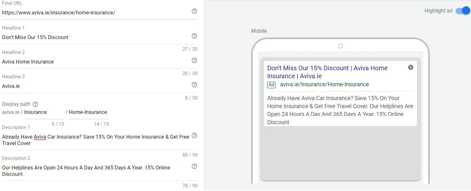Focus Headline 3 field containing Aviva.ie
The image size is (471, 191).
coord(94,86)
